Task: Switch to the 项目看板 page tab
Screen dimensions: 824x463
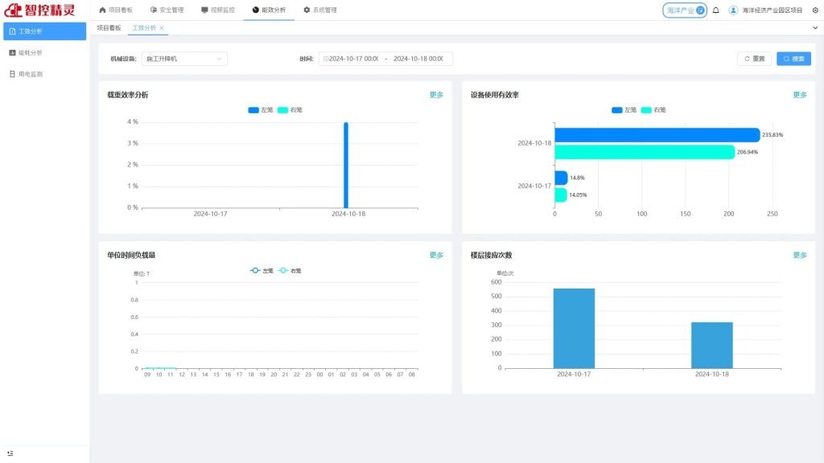Action: click(x=109, y=27)
